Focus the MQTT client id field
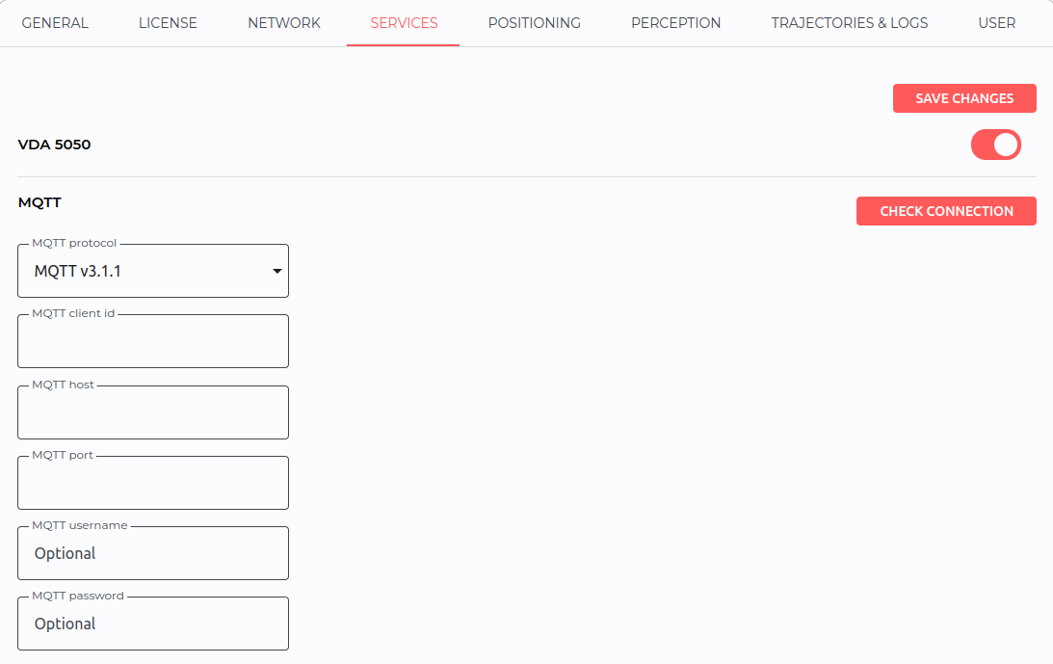Screen dimensions: 1053x664 153,341
